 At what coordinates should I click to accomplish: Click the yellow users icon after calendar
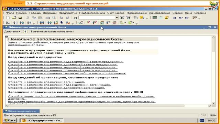tap(167, 18)
